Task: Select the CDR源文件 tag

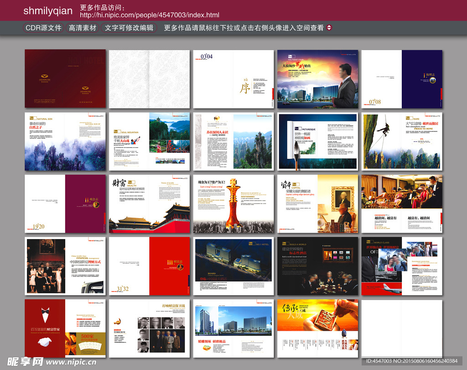Action: (43, 28)
